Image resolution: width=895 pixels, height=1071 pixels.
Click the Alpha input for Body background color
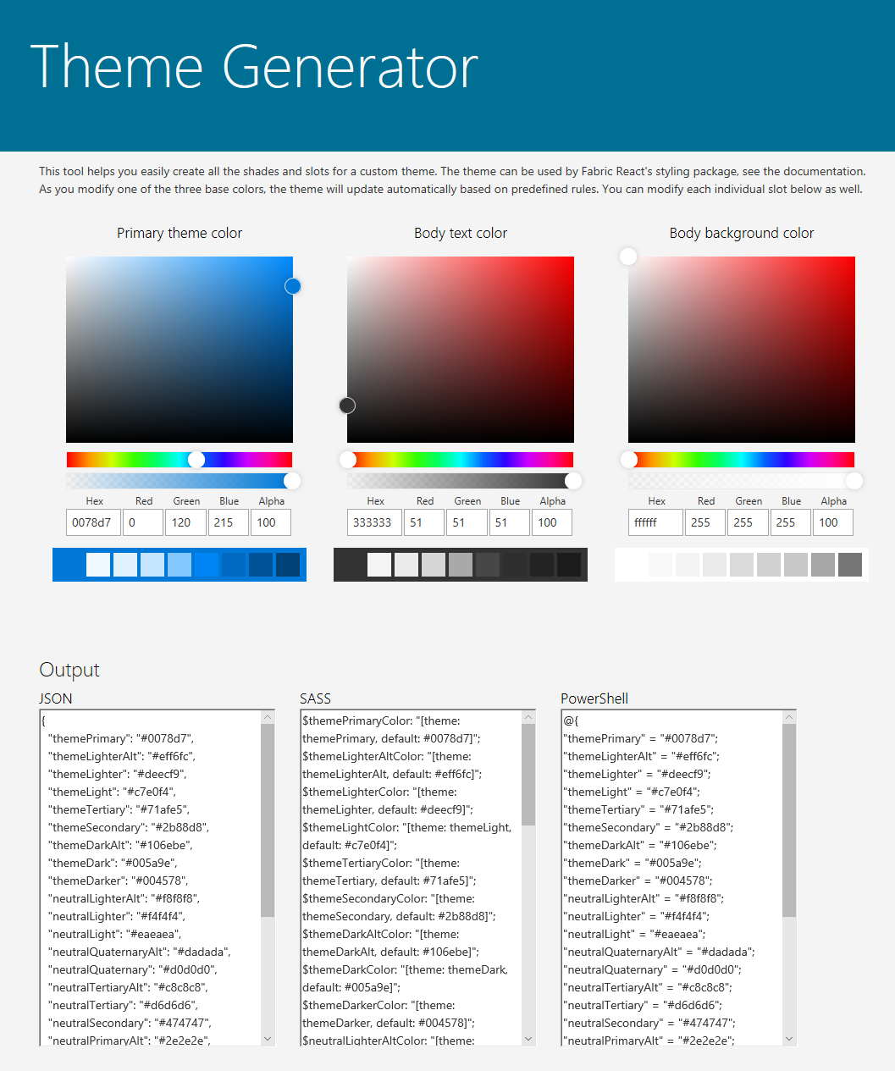(833, 522)
